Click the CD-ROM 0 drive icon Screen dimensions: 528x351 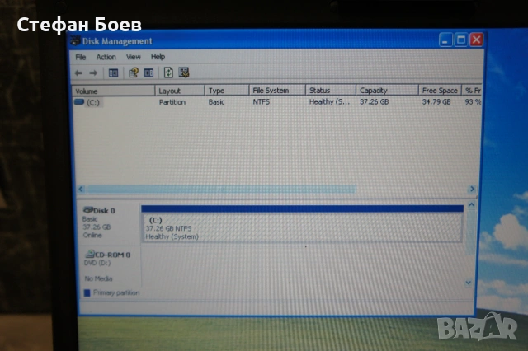(x=90, y=254)
